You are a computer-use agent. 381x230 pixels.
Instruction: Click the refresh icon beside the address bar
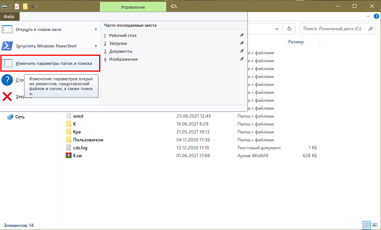289,29
